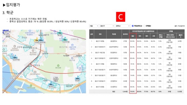Click the 국어 column header

(x=140, y=36)
